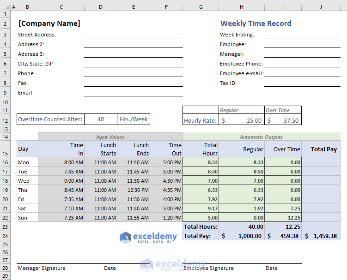Select overtime pay total 459.38
This screenshot has width=347, height=280.
pyautogui.click(x=283, y=236)
